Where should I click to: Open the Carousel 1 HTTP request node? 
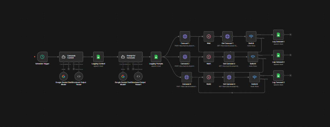pos(185,37)
